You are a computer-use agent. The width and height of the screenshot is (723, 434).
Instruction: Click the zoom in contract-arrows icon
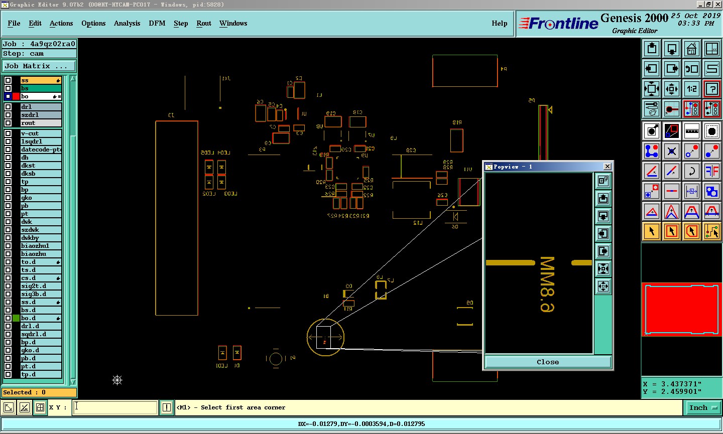[672, 89]
